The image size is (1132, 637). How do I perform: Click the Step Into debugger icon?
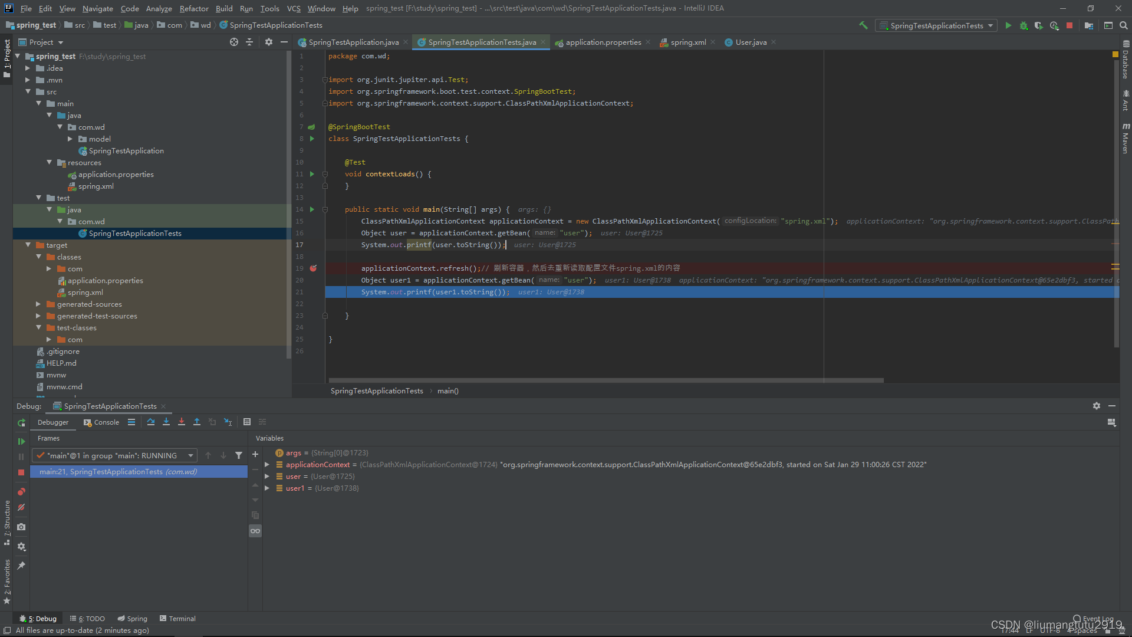pos(166,422)
